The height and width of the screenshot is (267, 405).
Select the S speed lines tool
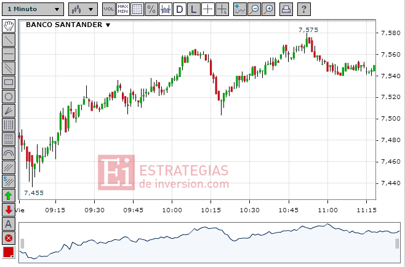click(9, 181)
